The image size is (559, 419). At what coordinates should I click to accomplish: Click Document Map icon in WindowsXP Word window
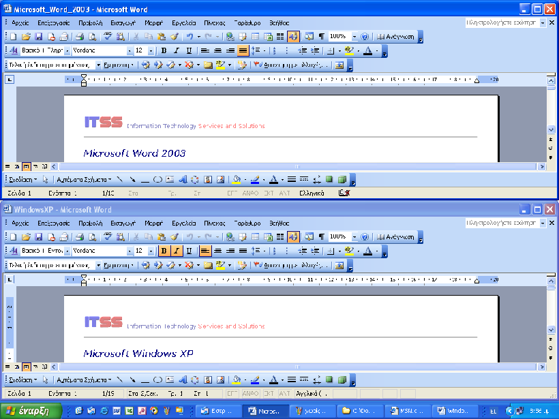tap(309, 237)
